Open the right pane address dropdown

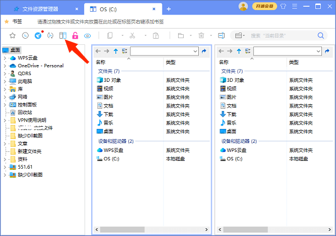(318, 51)
